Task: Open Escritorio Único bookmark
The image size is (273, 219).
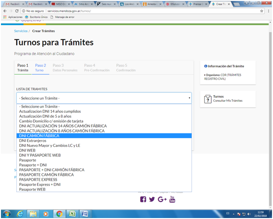Action: point(36,17)
